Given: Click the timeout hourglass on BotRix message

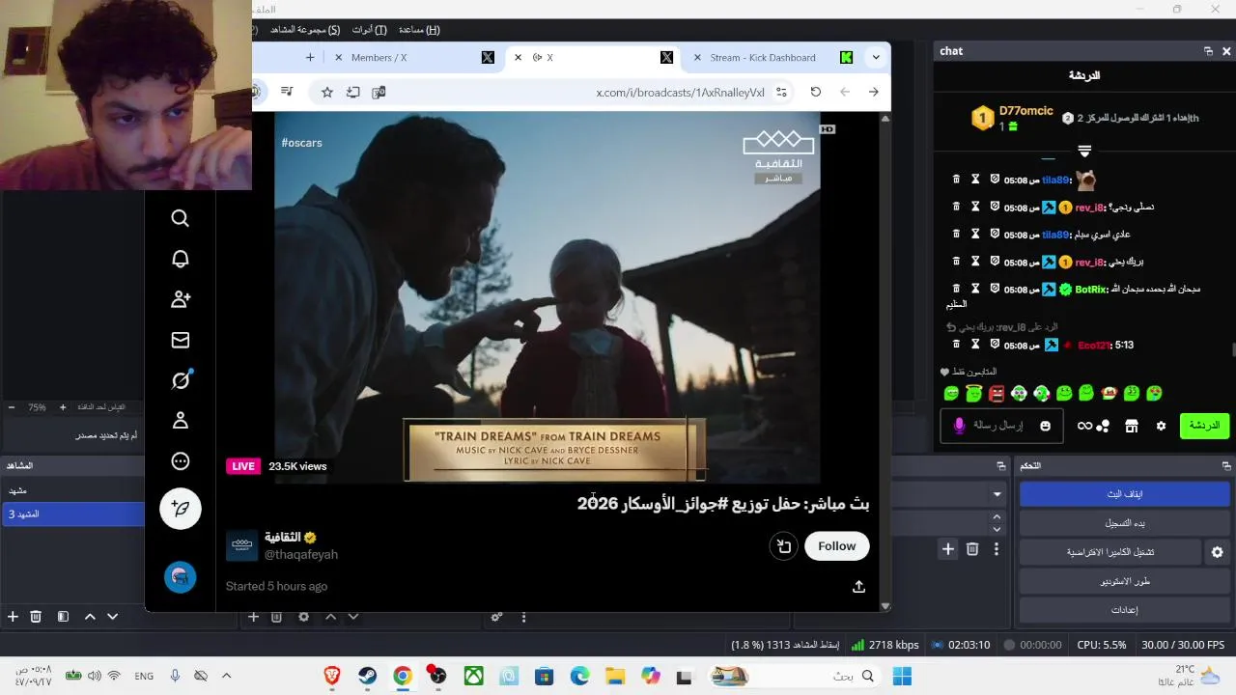Looking at the screenshot, I should click(975, 289).
